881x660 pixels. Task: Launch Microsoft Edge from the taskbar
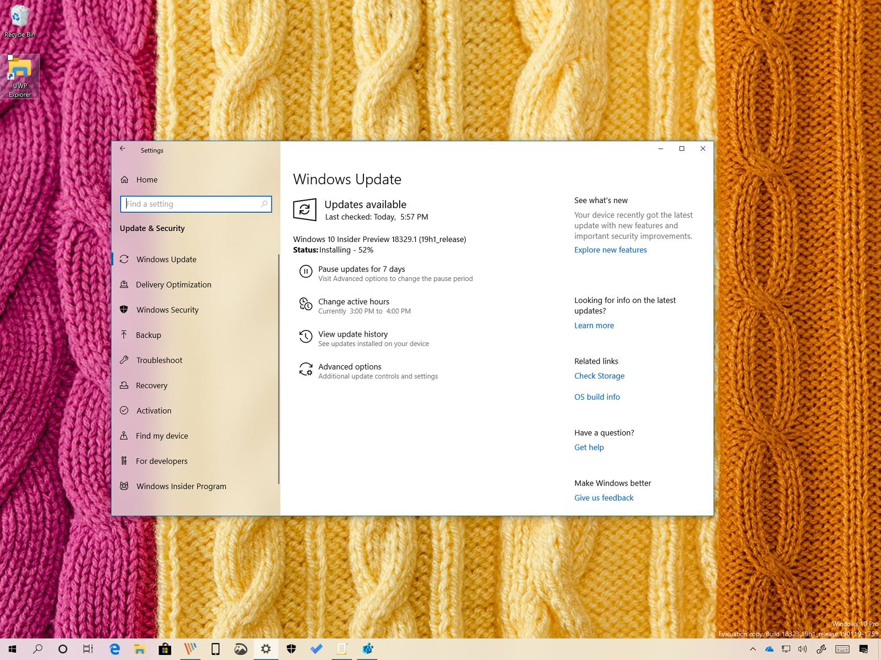pyautogui.click(x=115, y=649)
